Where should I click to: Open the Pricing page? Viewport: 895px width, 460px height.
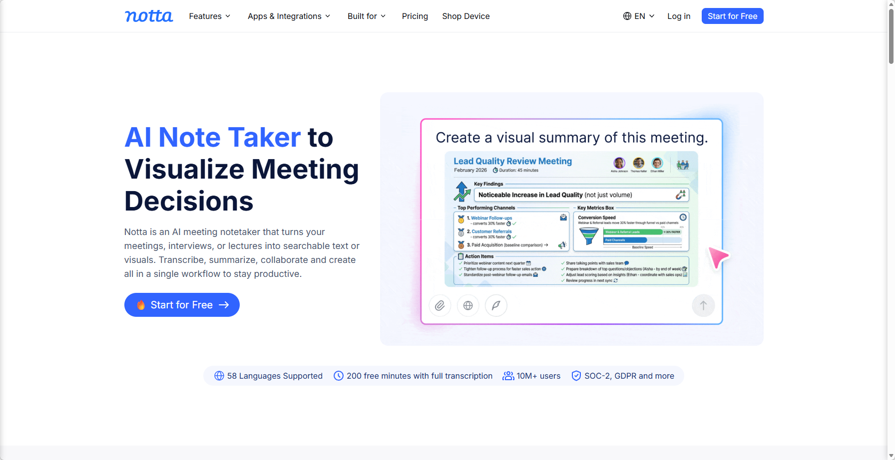pyautogui.click(x=415, y=16)
